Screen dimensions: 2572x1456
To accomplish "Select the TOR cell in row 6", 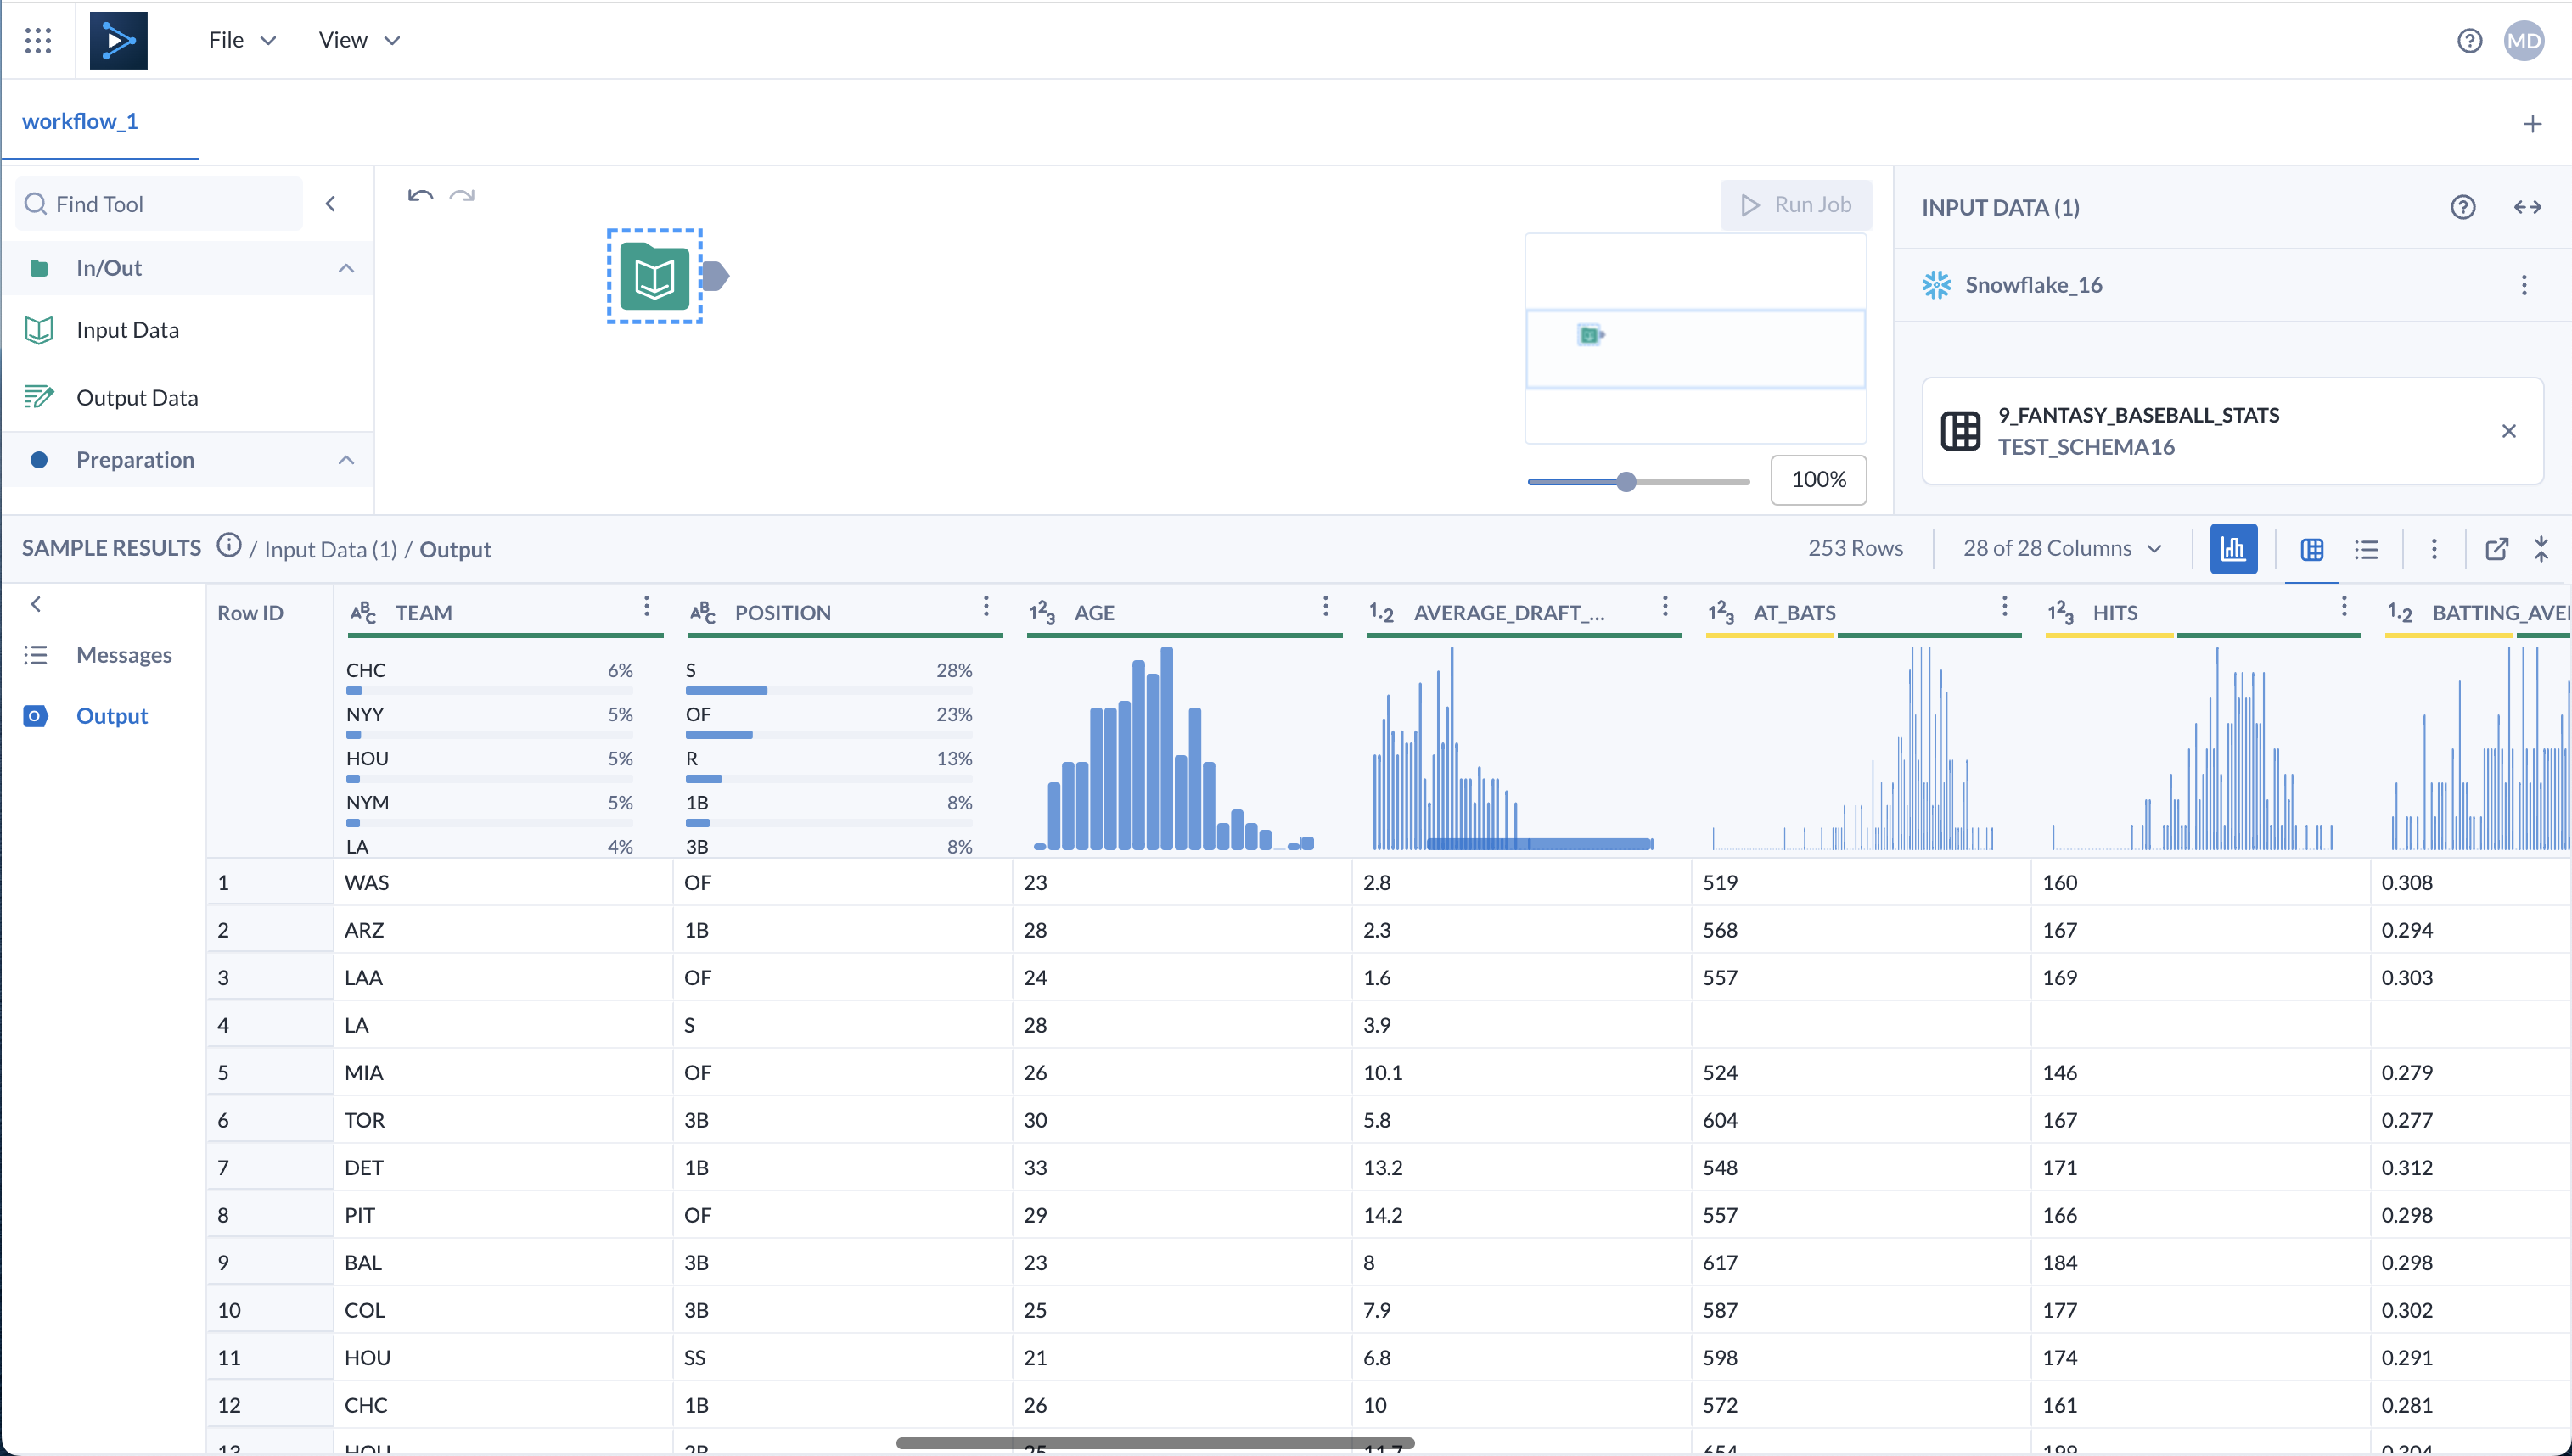I will click(x=503, y=1120).
